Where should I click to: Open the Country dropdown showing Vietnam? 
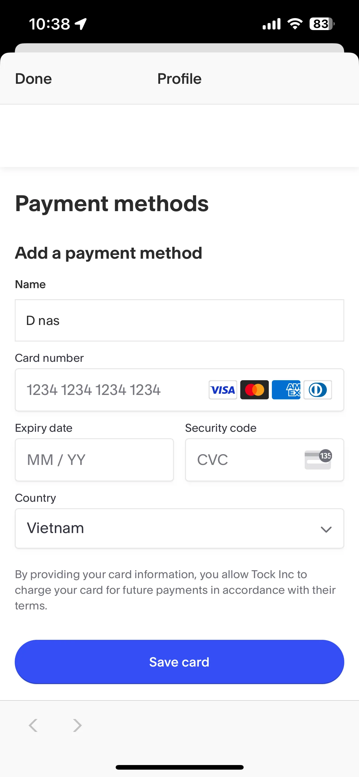179,528
